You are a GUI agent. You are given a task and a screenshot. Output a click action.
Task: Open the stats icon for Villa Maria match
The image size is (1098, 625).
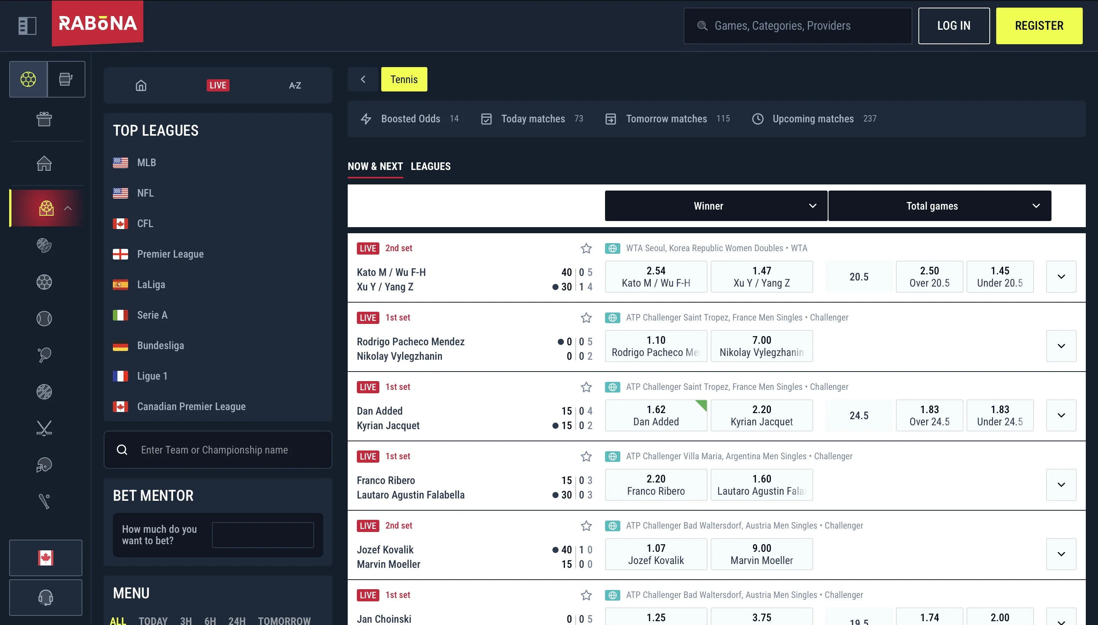click(613, 456)
